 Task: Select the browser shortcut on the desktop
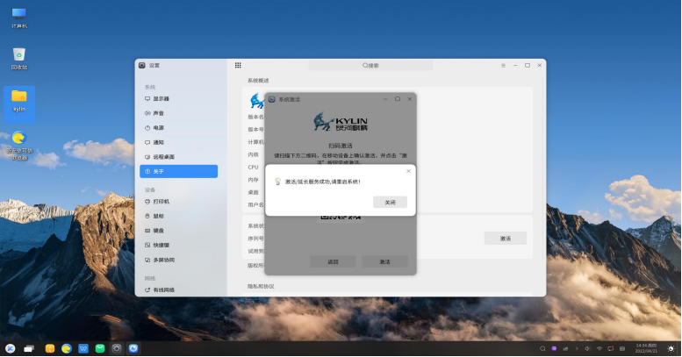[19, 146]
